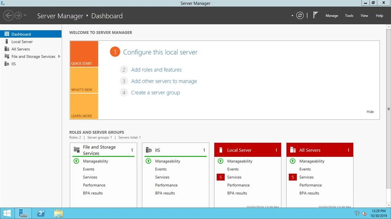Launch Windows PowerShell from taskbar
Image resolution: width=391 pixels, height=219 pixels.
(x=40, y=214)
